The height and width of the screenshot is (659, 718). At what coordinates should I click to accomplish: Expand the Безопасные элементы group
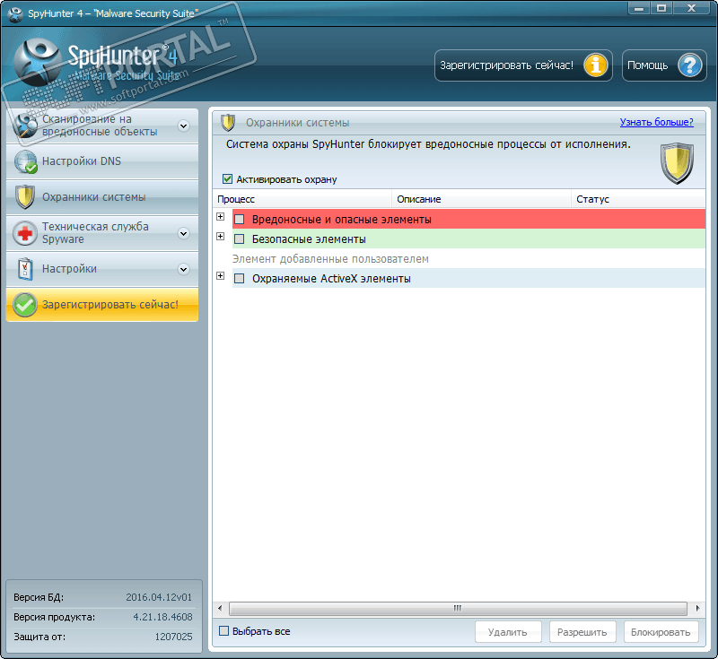coord(220,236)
